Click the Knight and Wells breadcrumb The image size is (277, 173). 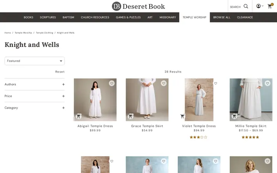66,33
